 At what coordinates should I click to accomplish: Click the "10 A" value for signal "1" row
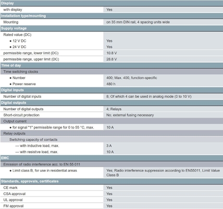pyautogui.click(x=110, y=127)
